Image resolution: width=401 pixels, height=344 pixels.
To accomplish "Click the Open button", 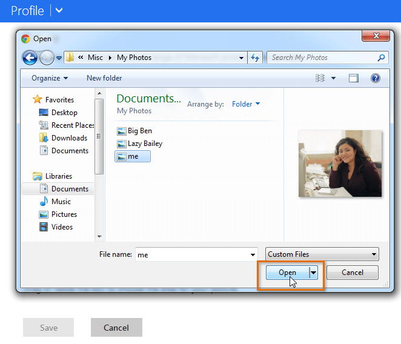I will (x=288, y=273).
